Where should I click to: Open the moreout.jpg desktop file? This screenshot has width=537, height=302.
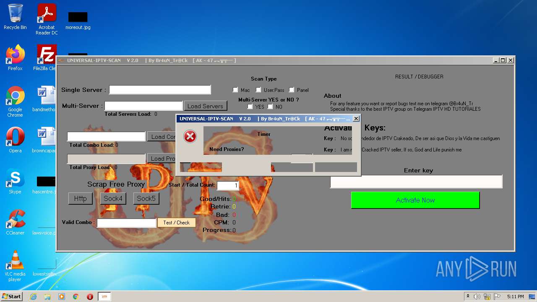[x=78, y=21]
